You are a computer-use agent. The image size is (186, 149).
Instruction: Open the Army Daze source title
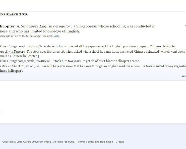pos(13,52)
